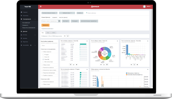Screen dimensions: 172x99
Task: Select bar chart view in Топ по количеству запросов Логин БД
Action: (x=134, y=65)
